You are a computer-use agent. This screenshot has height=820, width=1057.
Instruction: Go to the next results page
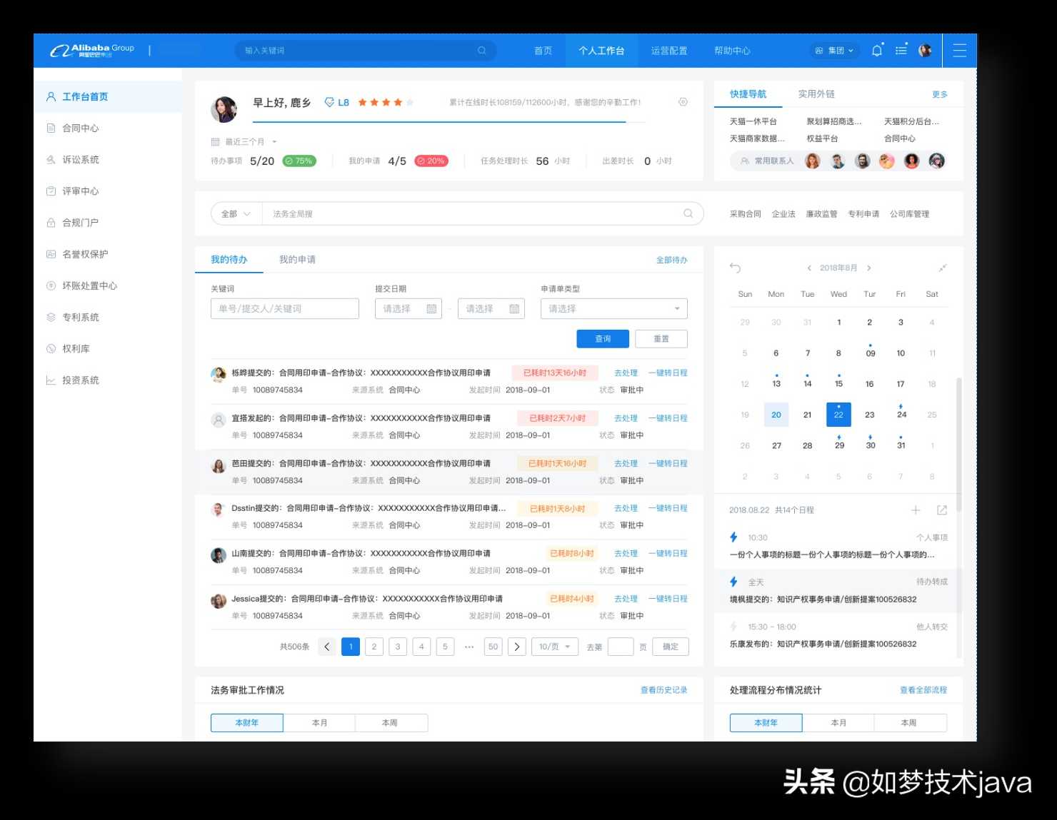click(x=517, y=647)
